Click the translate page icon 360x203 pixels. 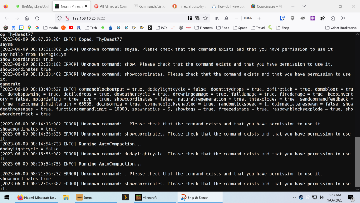click(197, 18)
